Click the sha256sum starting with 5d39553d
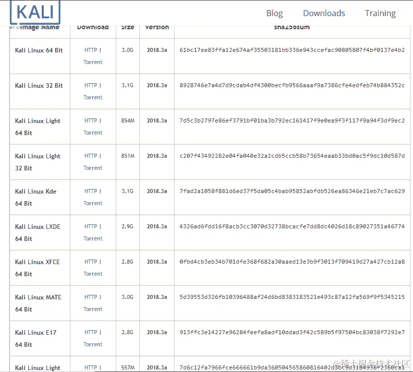Image resolution: width=413 pixels, height=372 pixels. pos(292,297)
